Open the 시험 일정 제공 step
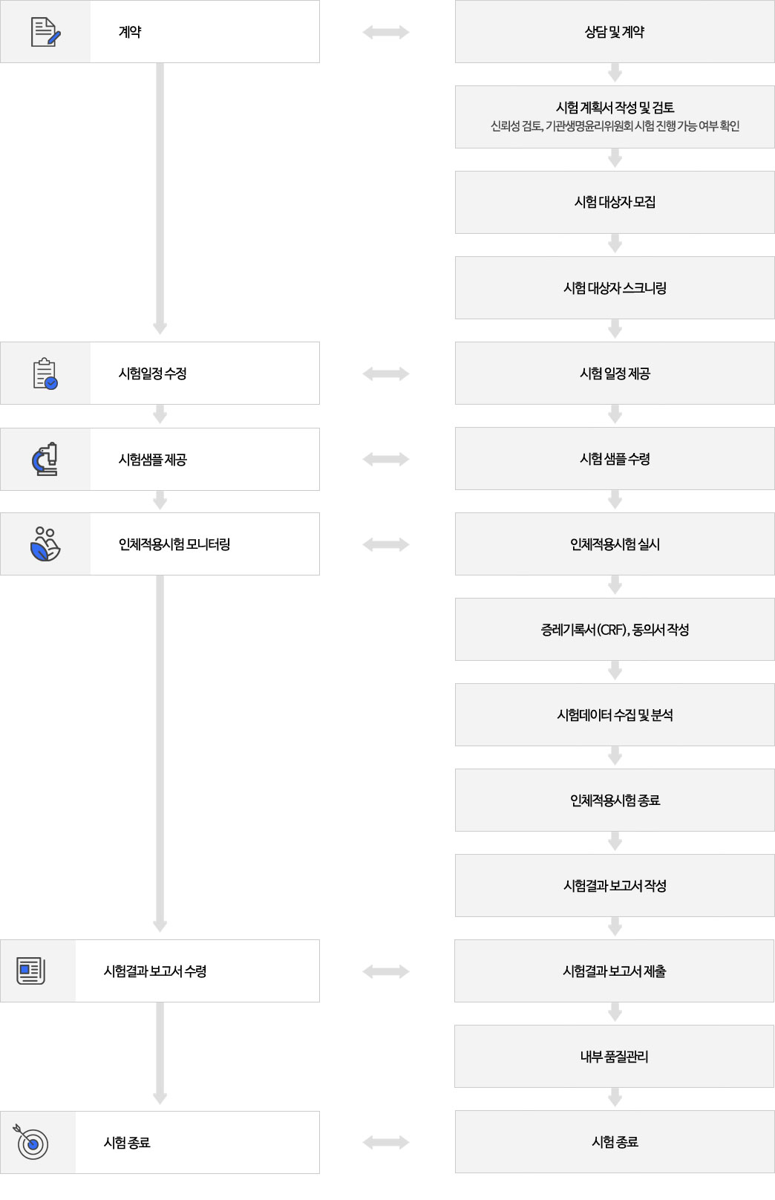The width and height of the screenshot is (775, 1200). (615, 374)
